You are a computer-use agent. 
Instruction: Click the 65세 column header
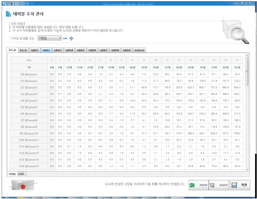click(x=191, y=67)
